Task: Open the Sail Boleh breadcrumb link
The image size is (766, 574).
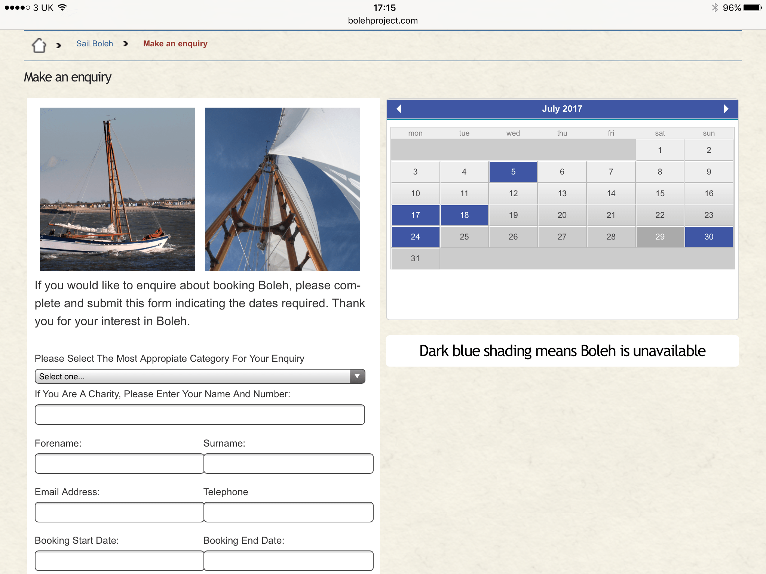Action: 95,44
